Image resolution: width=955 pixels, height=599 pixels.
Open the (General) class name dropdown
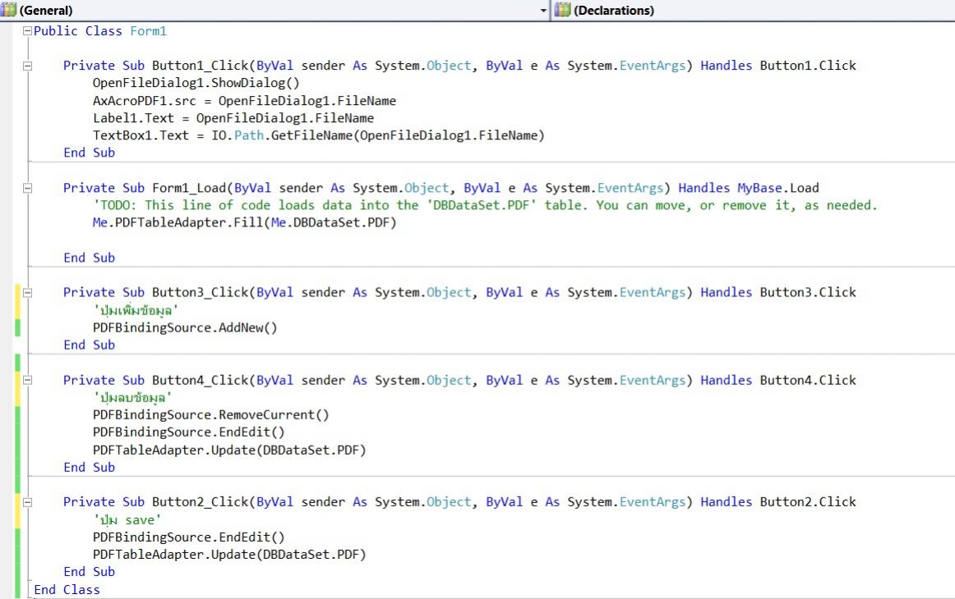click(275, 11)
